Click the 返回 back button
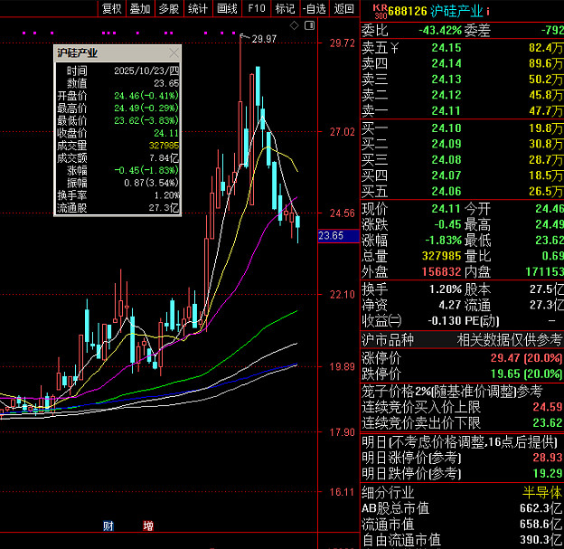The height and width of the screenshot is (549, 564). pos(343,9)
